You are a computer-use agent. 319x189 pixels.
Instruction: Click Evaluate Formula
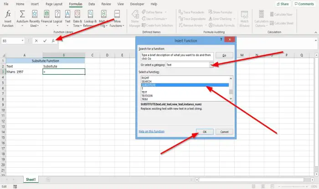pyautogui.click(x=221, y=25)
